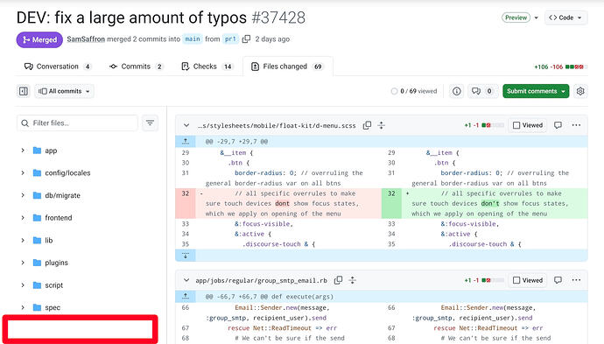
Task: Copy group_smtp_email.rb file path
Action: [338, 280]
